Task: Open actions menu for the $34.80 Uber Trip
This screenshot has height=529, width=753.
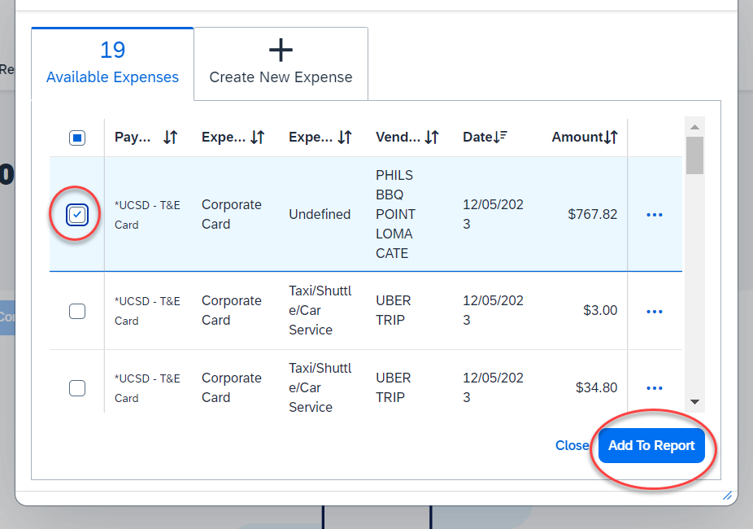Action: (655, 388)
